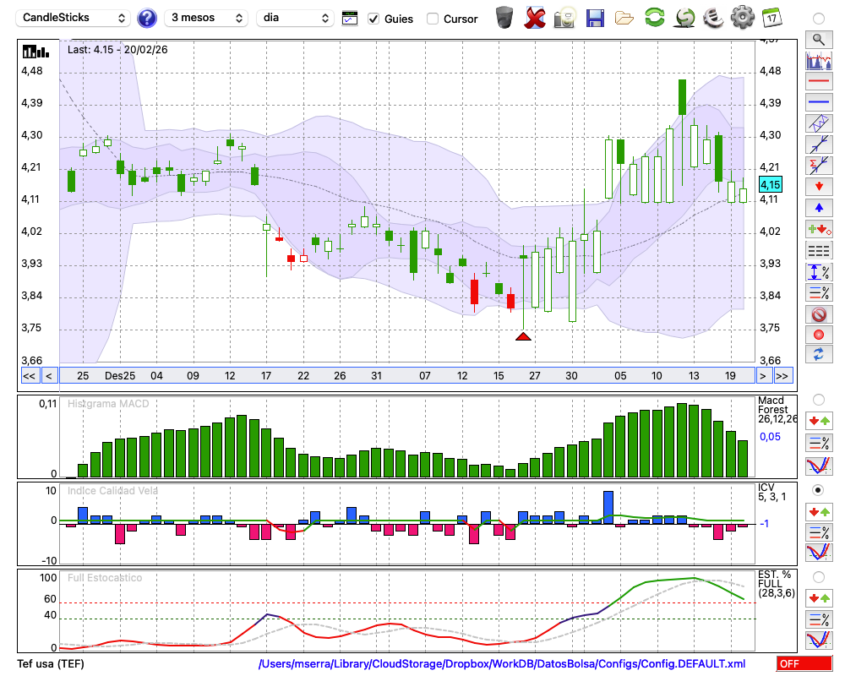Click the >> button to jump to end
845x676 pixels.
783,376
